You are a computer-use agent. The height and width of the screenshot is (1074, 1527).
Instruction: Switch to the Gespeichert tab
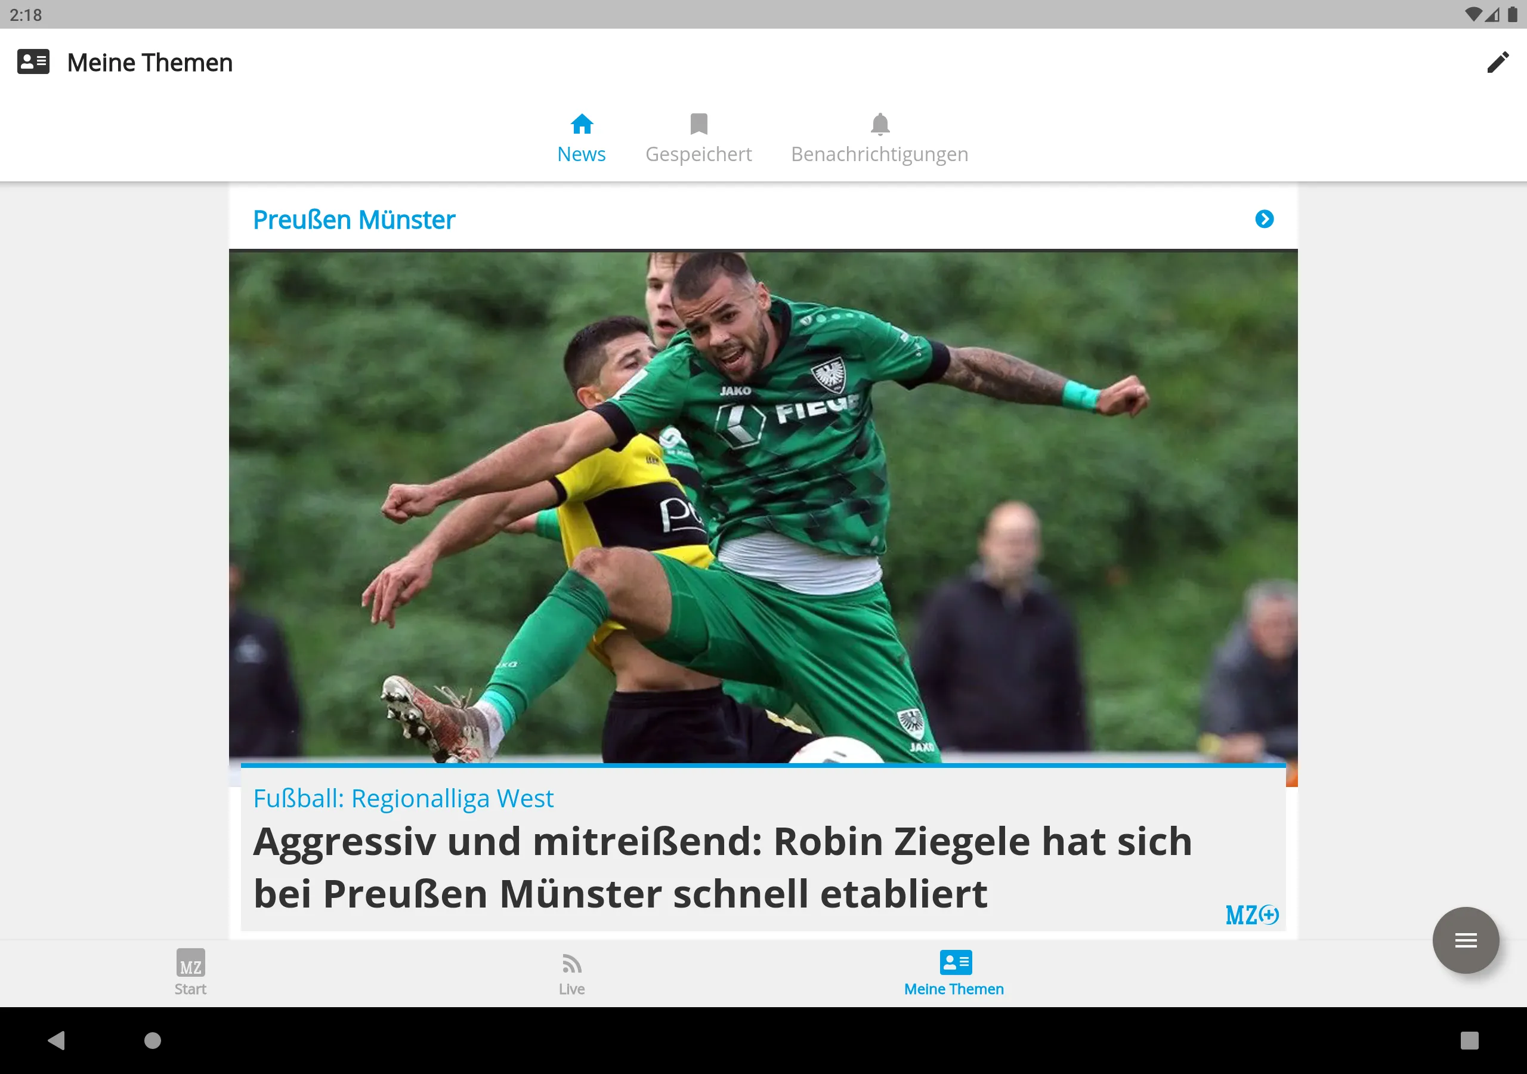[x=698, y=138]
